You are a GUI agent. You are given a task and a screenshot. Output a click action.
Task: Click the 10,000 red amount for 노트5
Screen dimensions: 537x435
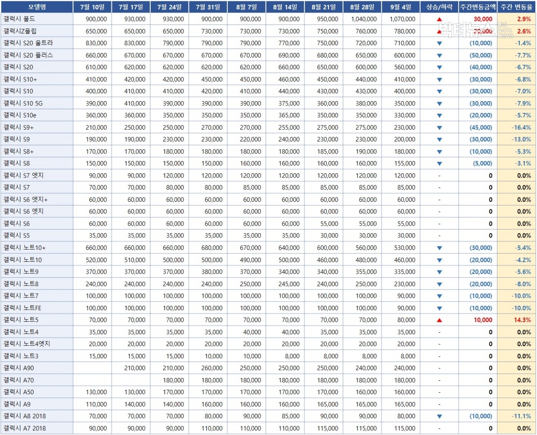coord(483,320)
